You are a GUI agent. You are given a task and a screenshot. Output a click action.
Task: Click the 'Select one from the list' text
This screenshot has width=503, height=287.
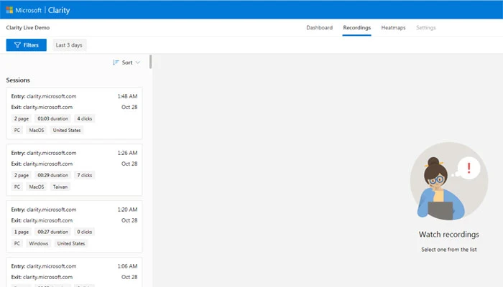(x=449, y=250)
